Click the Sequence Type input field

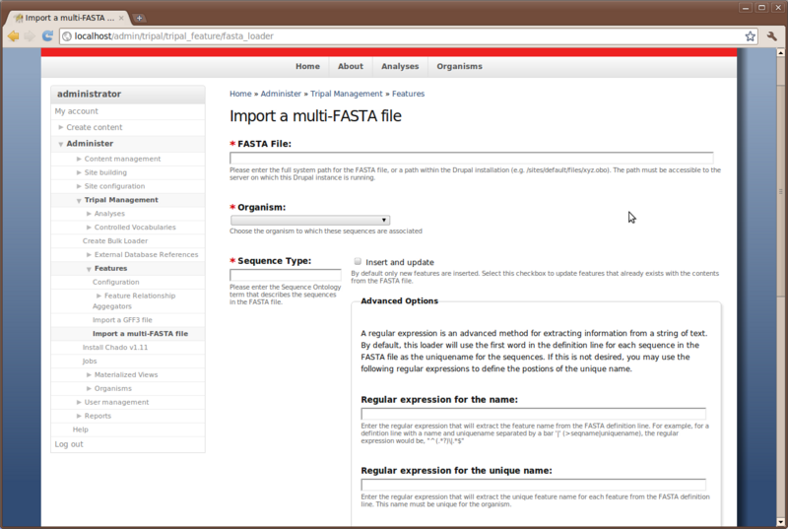286,275
